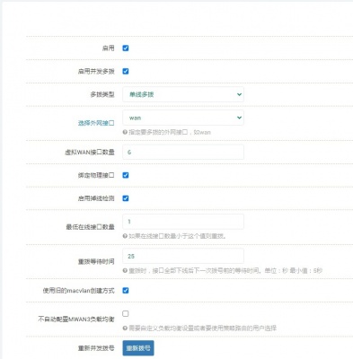This screenshot has width=353, height=359.
Task: Enable 不自动配置MWAN3负载均衡 checkbox
Action: 126,313
